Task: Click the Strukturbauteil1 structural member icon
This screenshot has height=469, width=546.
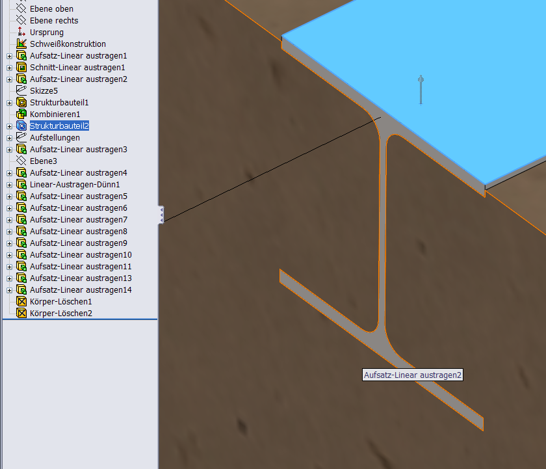Action: (21, 102)
